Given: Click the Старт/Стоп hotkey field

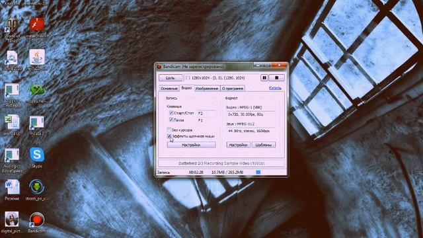Looking at the screenshot, I should (206, 113).
